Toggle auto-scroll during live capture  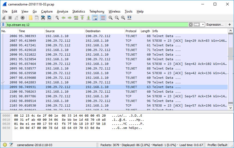(x=95, y=18)
